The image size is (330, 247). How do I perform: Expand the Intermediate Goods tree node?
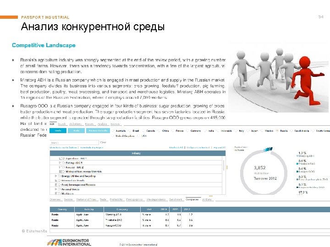pyautogui.click(x=56, y=180)
